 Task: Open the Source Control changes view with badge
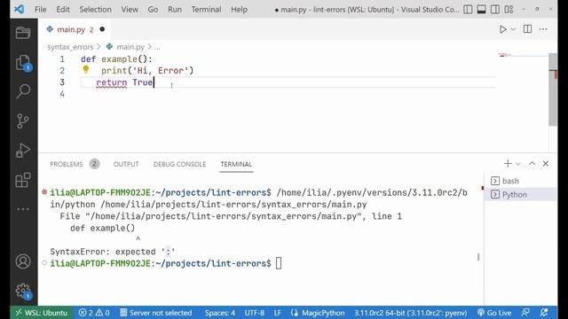pyautogui.click(x=23, y=63)
